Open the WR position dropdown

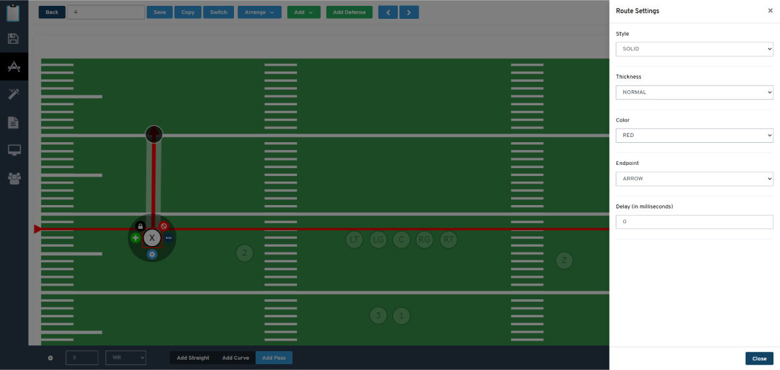pos(125,358)
